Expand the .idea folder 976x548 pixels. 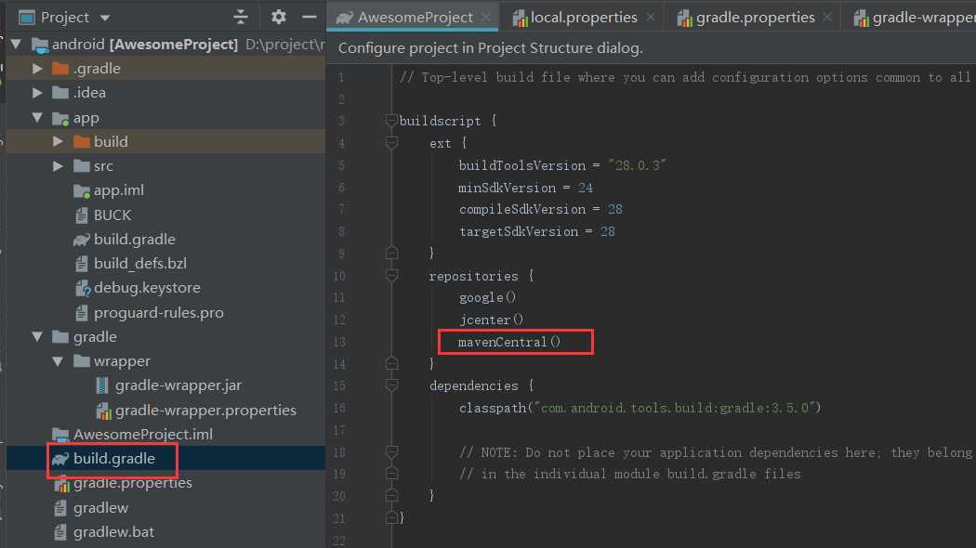tap(37, 93)
